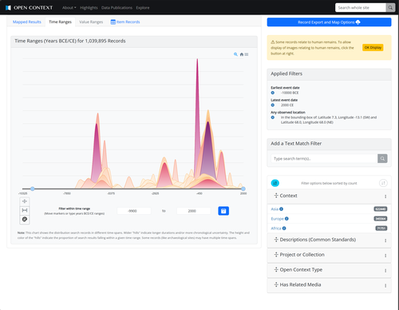Click the color palette button below chart
The height and width of the screenshot is (310, 399).
point(25,220)
